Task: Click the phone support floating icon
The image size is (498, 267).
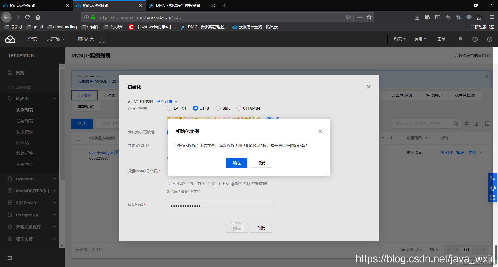Action: pyautogui.click(x=492, y=178)
